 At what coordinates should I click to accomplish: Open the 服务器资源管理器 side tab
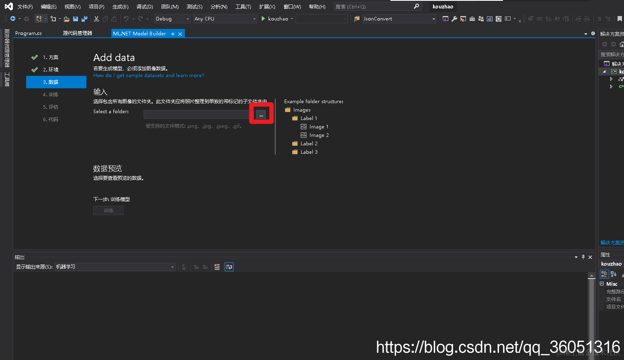coord(7,48)
